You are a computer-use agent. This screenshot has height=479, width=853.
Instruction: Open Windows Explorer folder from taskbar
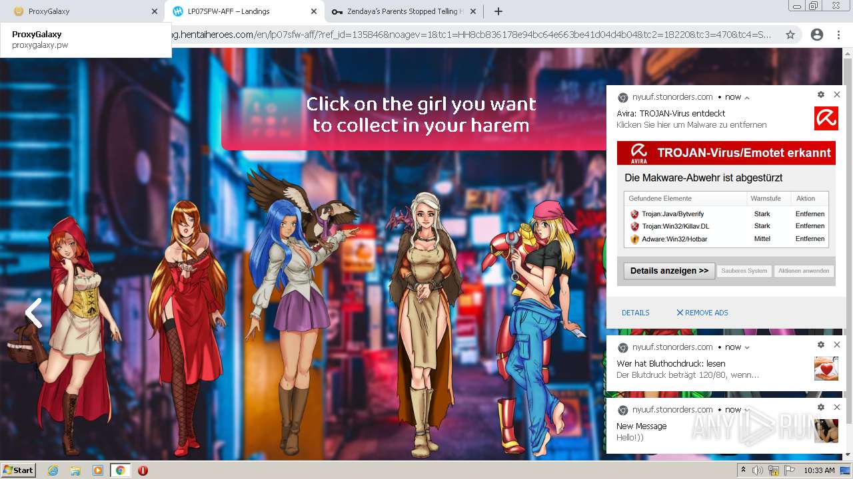point(75,470)
